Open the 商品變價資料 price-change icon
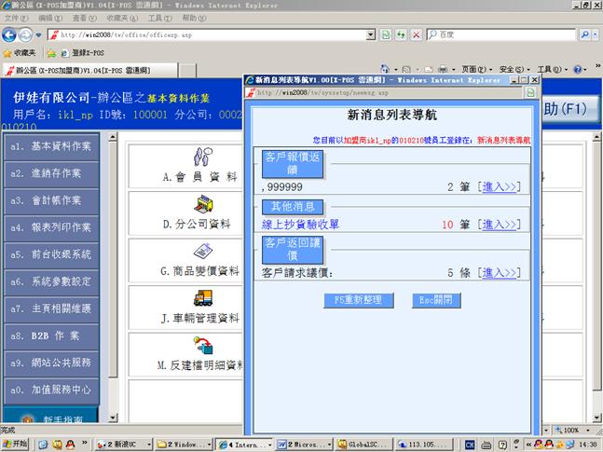Screen dimensions: 603x452 tap(203, 252)
